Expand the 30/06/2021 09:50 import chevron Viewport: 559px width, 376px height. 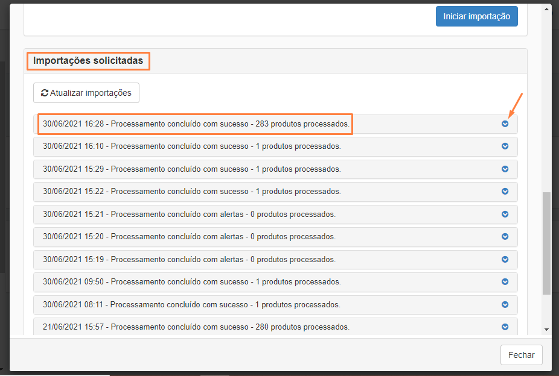pyautogui.click(x=505, y=282)
